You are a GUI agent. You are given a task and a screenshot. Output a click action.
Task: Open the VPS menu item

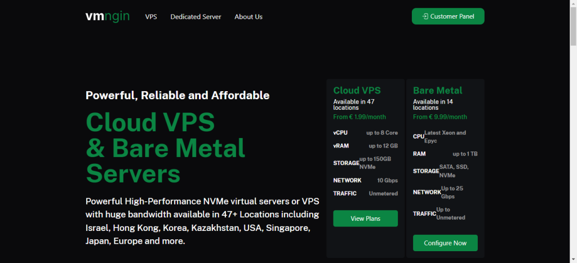[x=151, y=17]
